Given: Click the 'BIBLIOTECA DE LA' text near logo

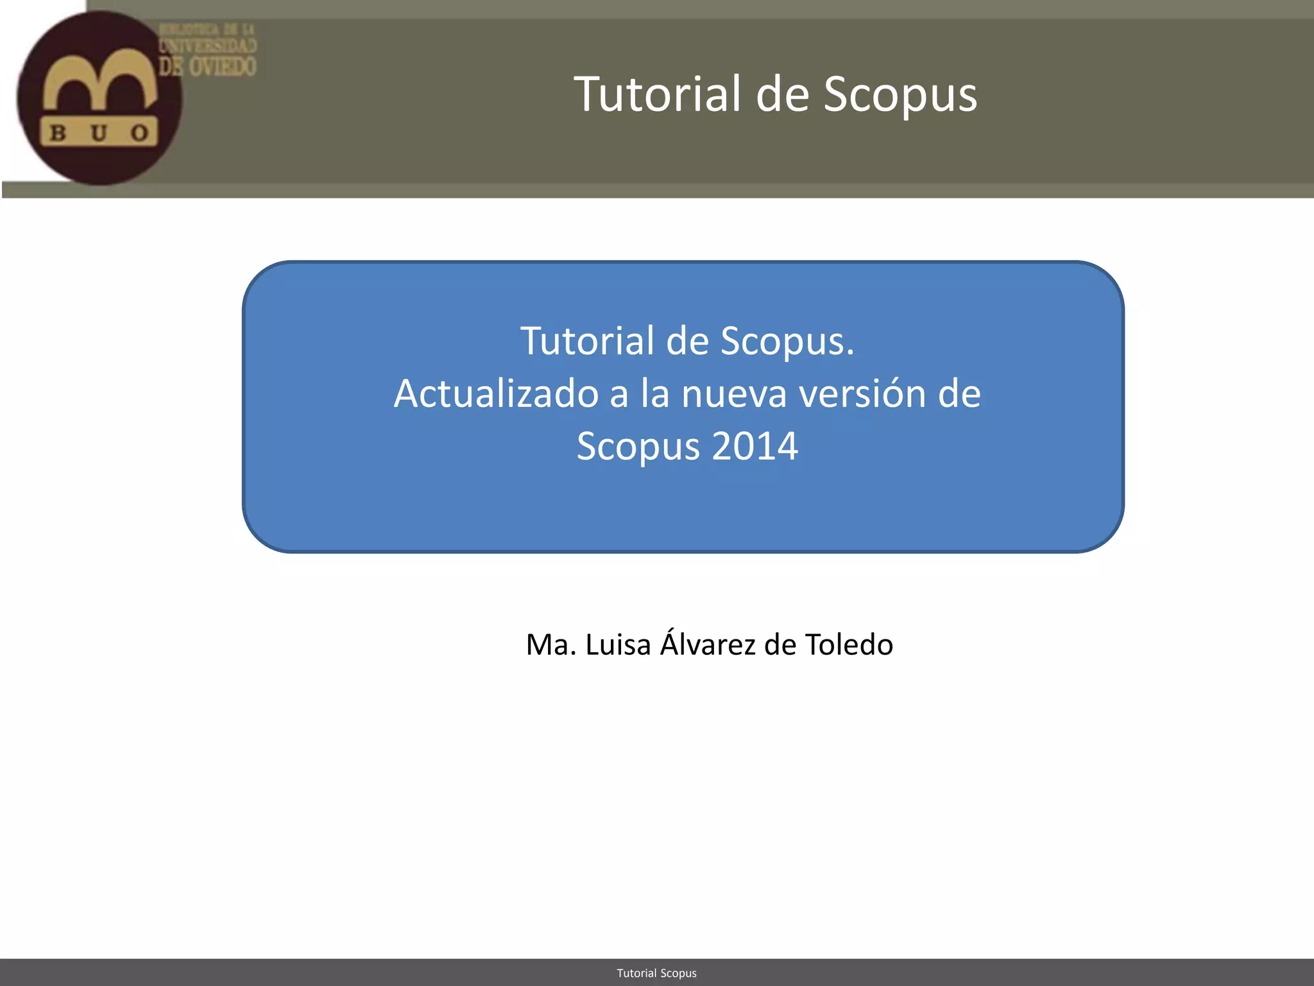Looking at the screenshot, I should [207, 30].
